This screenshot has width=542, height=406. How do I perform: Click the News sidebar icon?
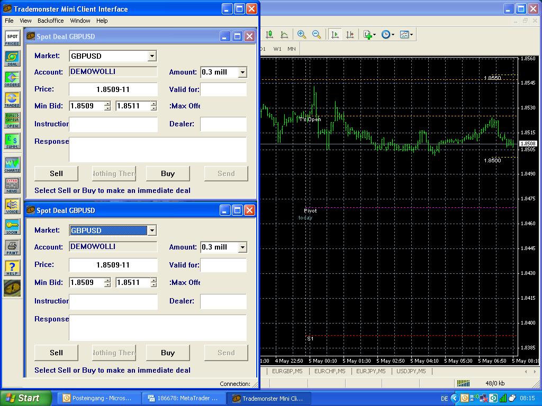12,185
